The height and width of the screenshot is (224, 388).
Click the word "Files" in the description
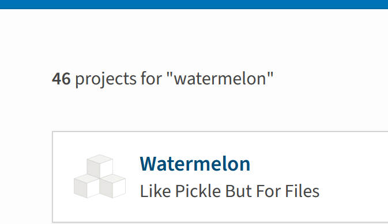302,191
